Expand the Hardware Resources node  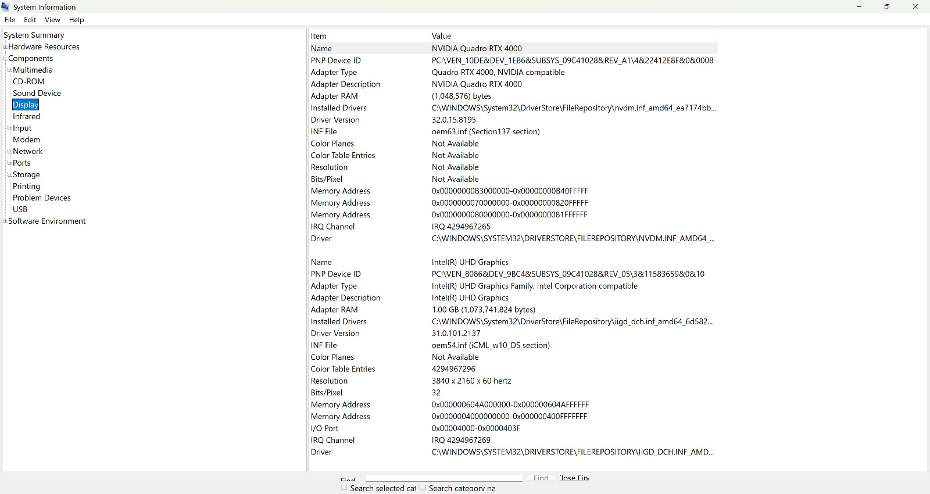click(5, 47)
